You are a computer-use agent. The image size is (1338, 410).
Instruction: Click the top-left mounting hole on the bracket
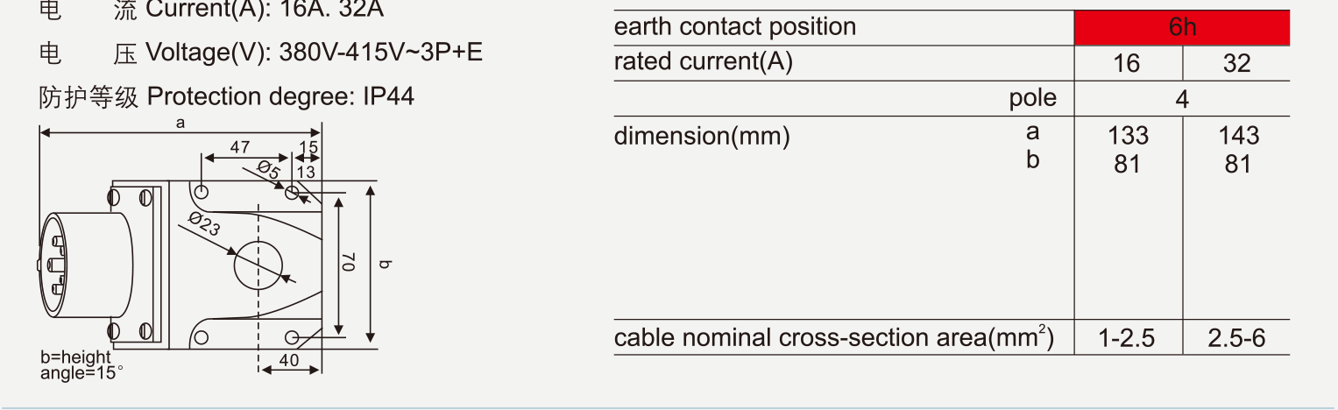pyautogui.click(x=202, y=191)
